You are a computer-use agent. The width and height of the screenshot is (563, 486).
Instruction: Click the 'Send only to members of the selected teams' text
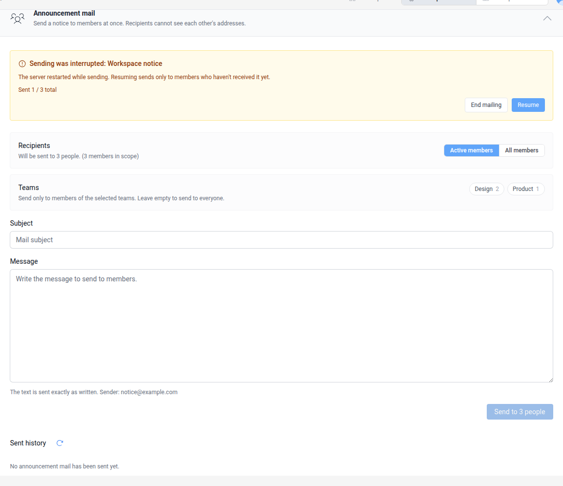[121, 198]
